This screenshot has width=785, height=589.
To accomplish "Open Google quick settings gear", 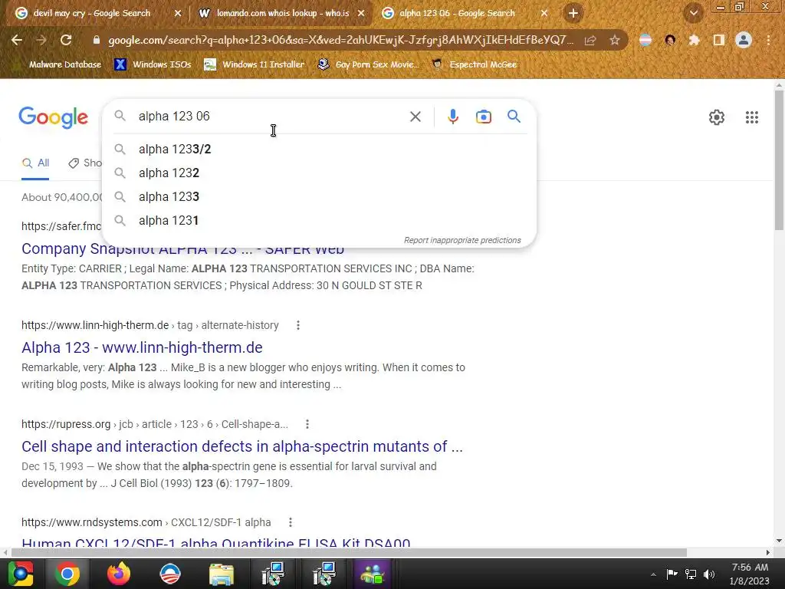I will pos(717,117).
